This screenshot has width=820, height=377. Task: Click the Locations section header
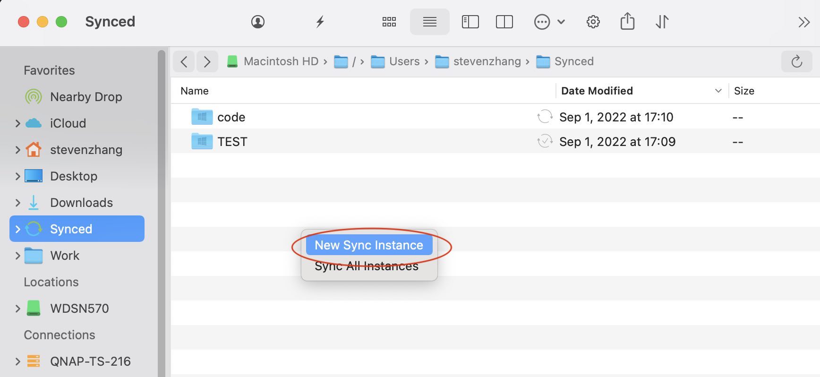51,282
